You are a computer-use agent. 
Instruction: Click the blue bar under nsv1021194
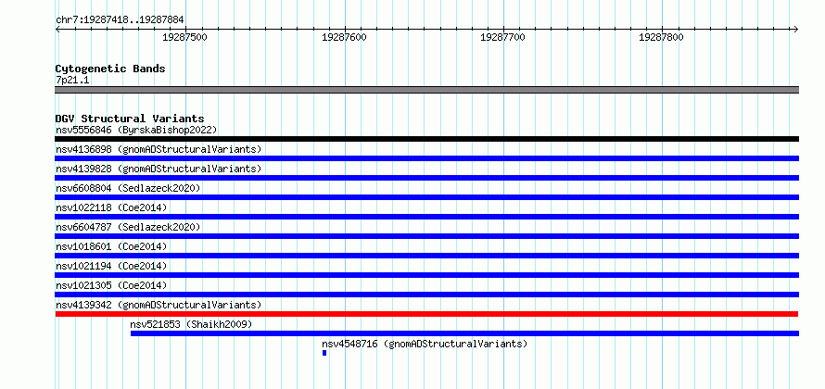point(426,275)
